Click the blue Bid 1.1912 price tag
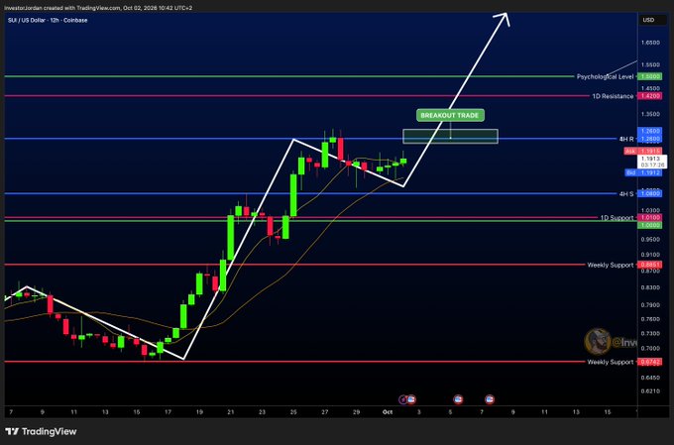Screen dimensions: 674x445 [643, 172]
